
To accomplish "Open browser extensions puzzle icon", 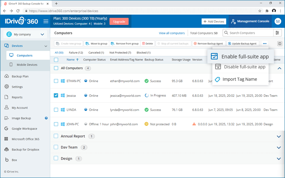I will tap(267, 11).
